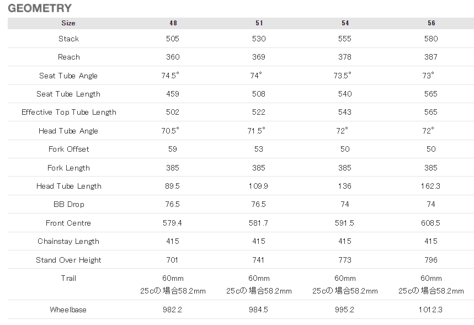474x325 pixels.
Task: Click the Wheelbase row label
Action: coord(68,310)
